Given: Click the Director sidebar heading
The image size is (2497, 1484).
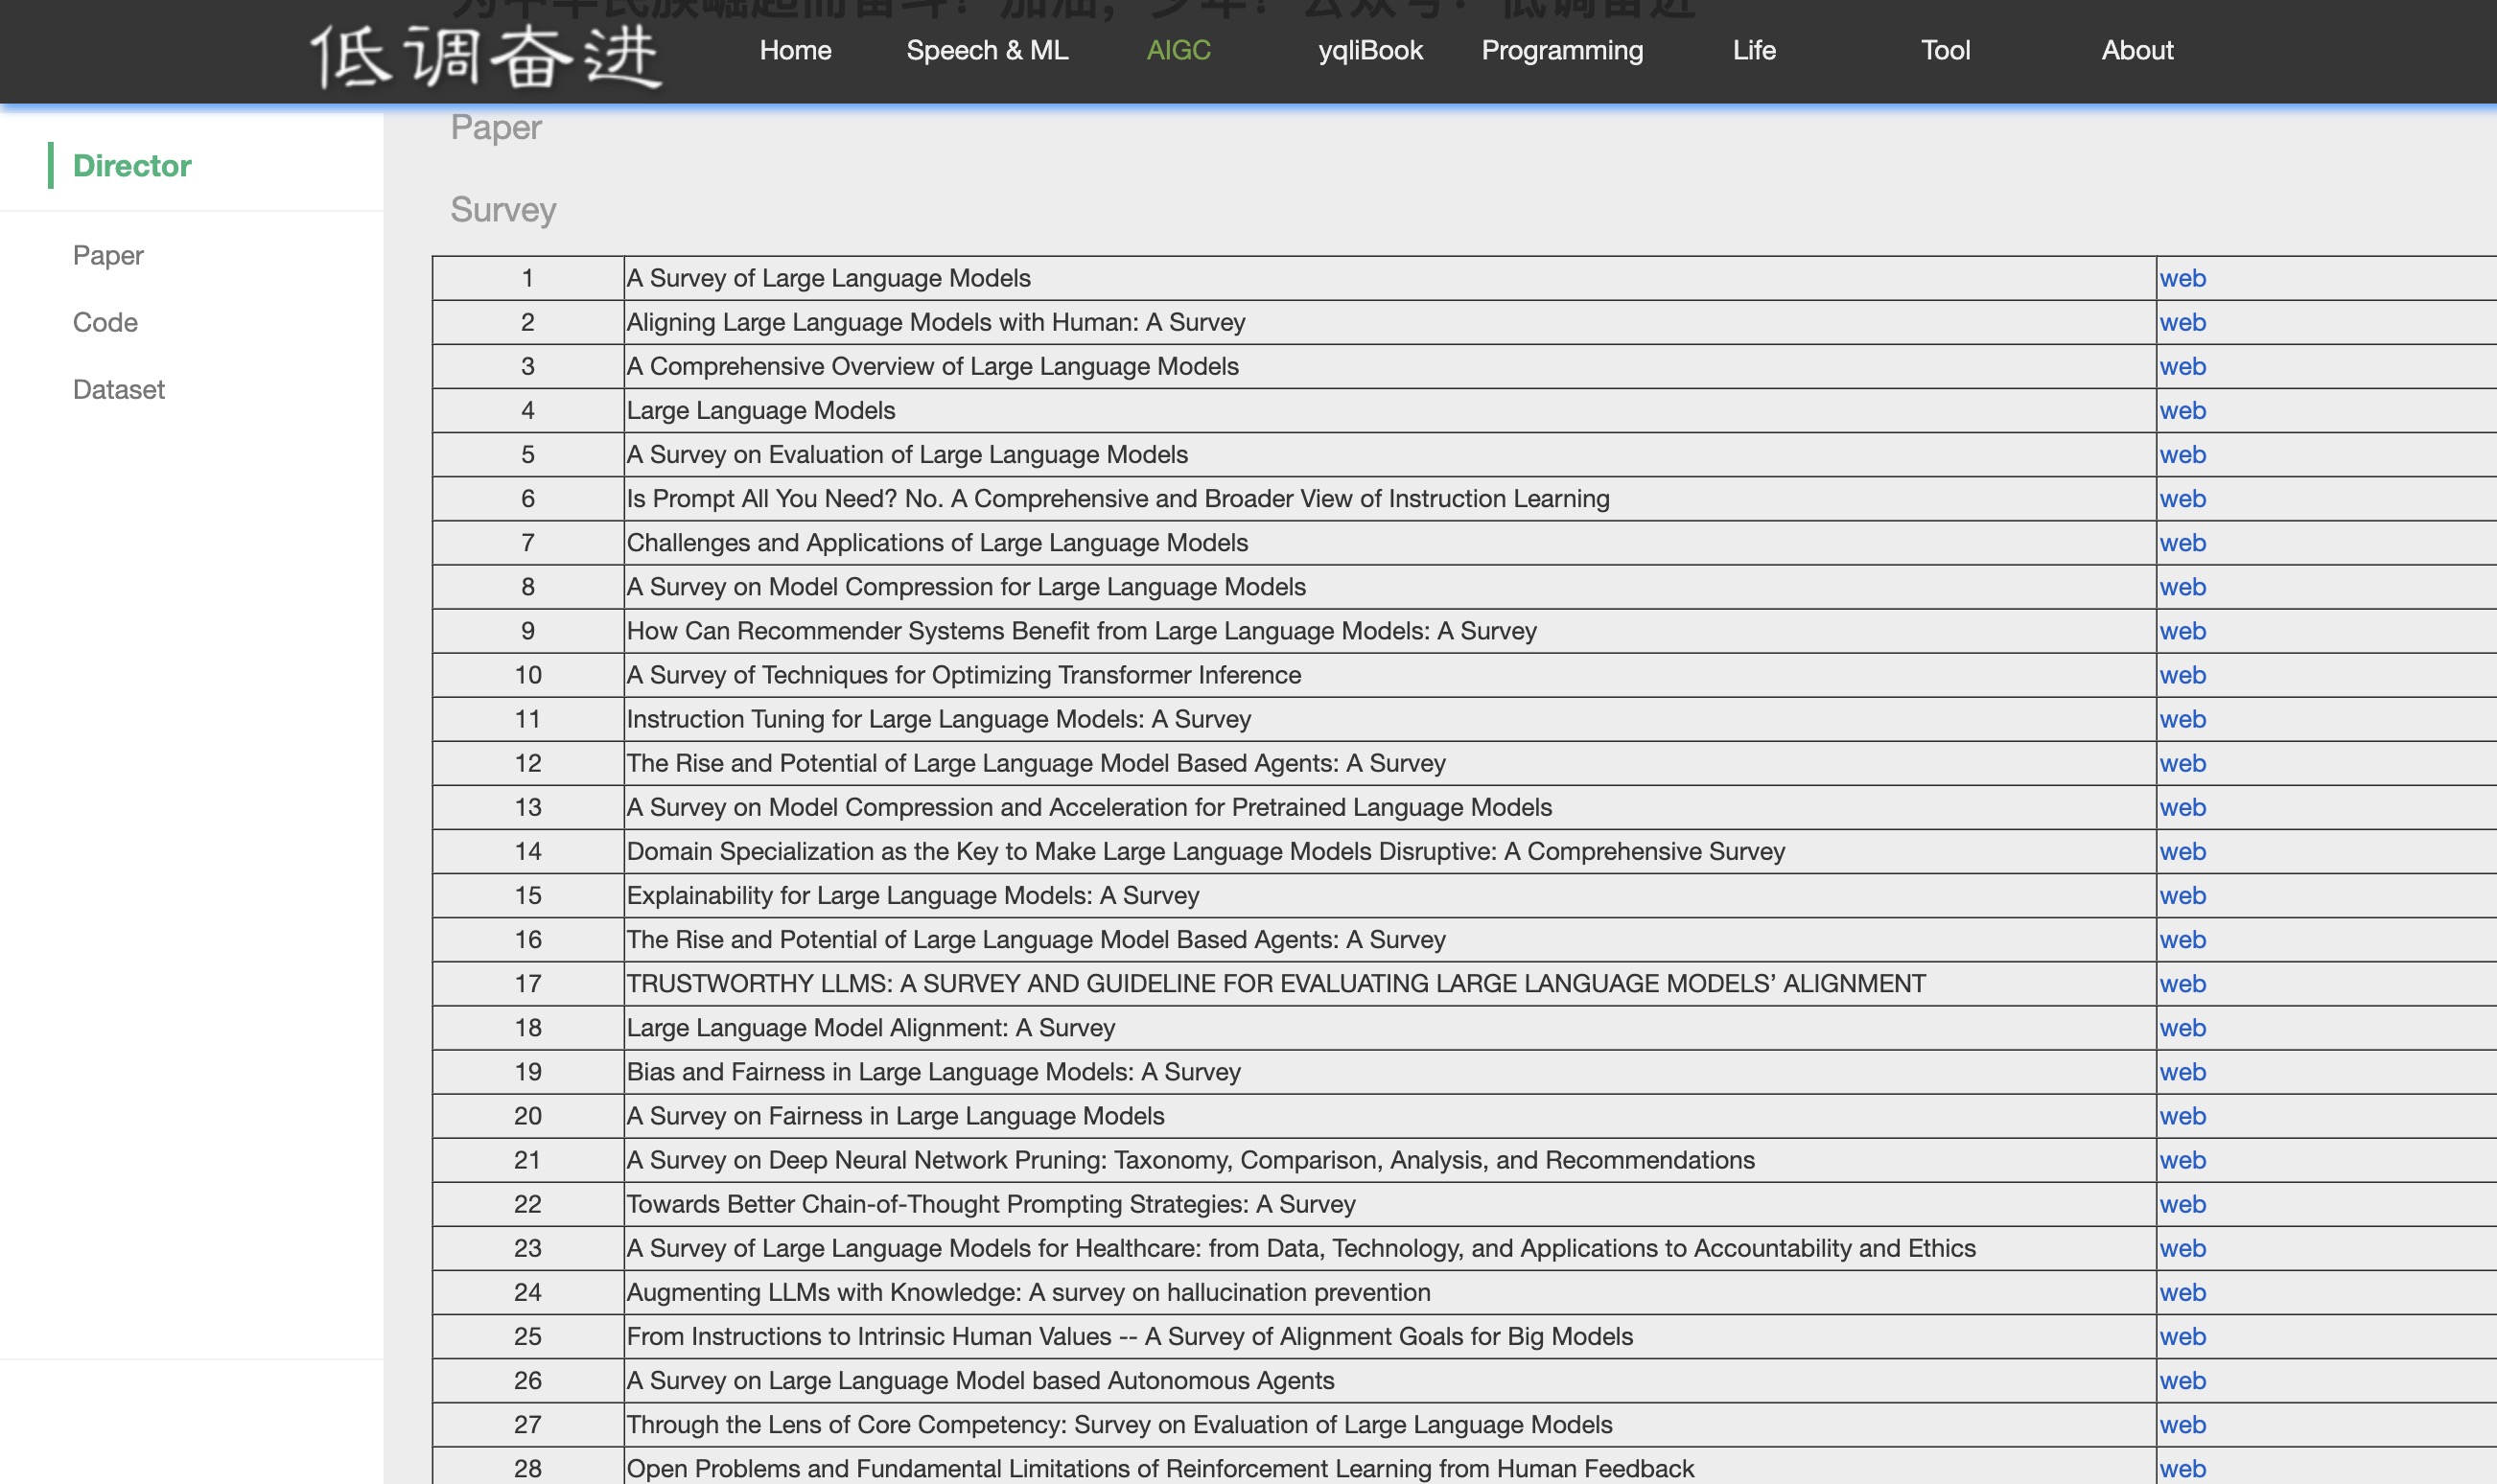Looking at the screenshot, I should [131, 165].
